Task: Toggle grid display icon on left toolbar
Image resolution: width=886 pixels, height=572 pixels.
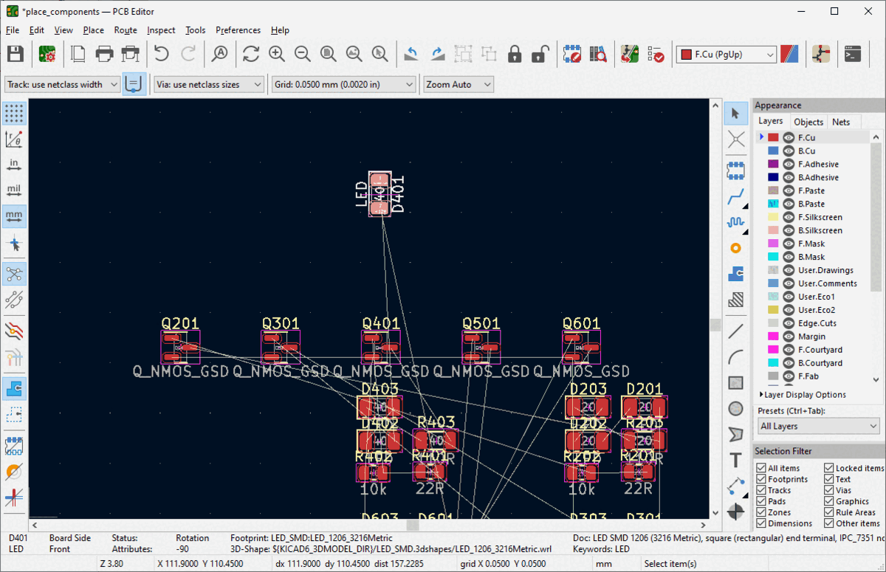Action: click(14, 113)
